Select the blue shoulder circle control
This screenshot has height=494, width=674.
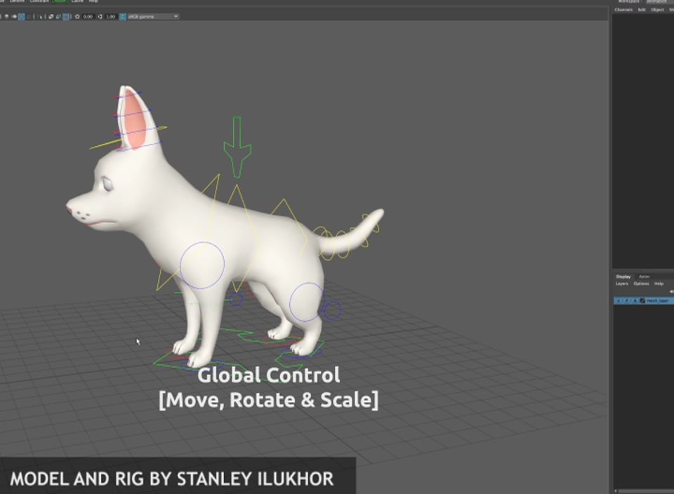(202, 265)
